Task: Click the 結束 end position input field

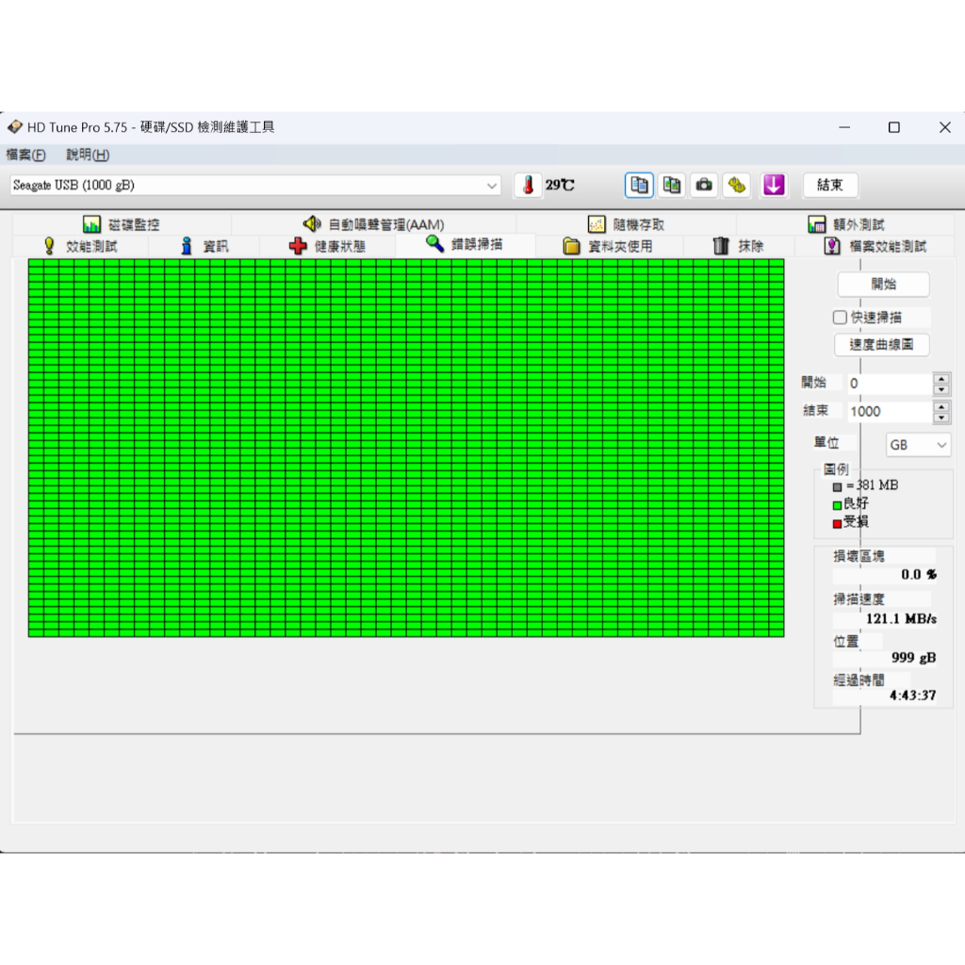Action: tap(888, 412)
